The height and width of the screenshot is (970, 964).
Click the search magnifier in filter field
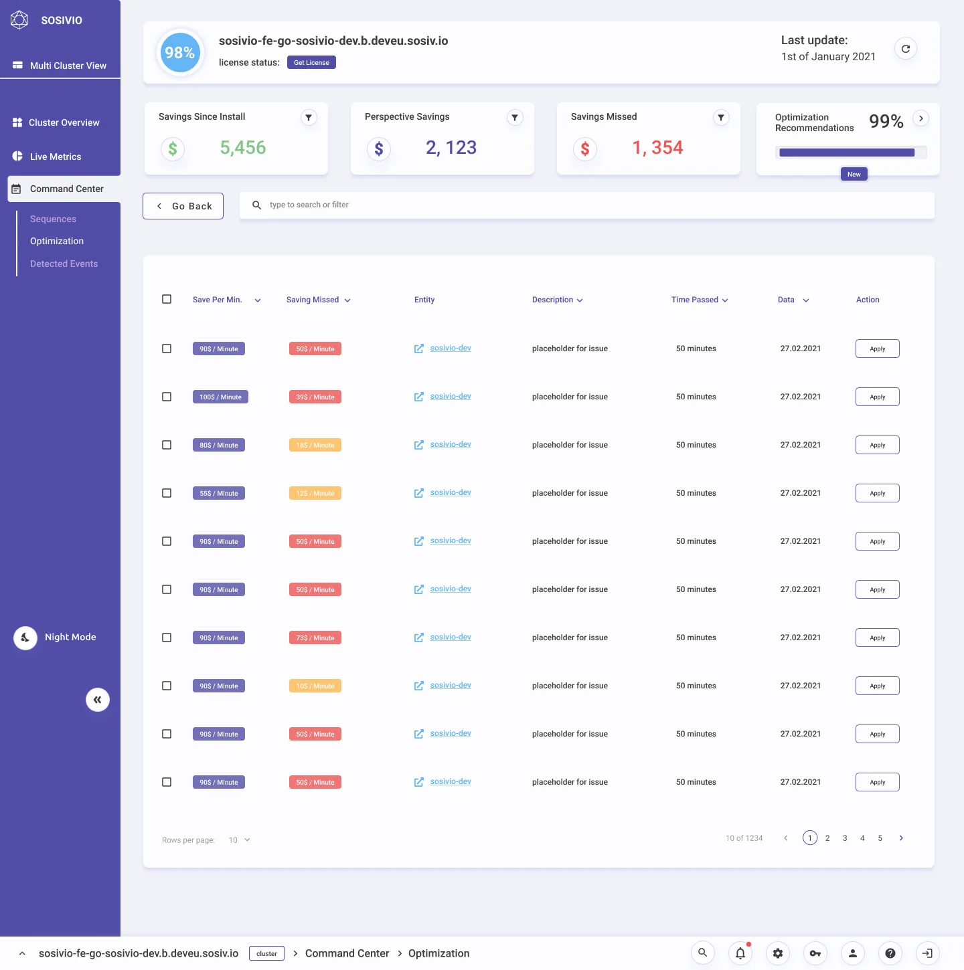(256, 205)
